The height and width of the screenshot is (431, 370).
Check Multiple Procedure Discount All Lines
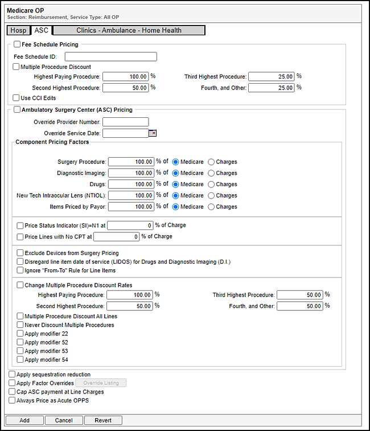[20, 316]
